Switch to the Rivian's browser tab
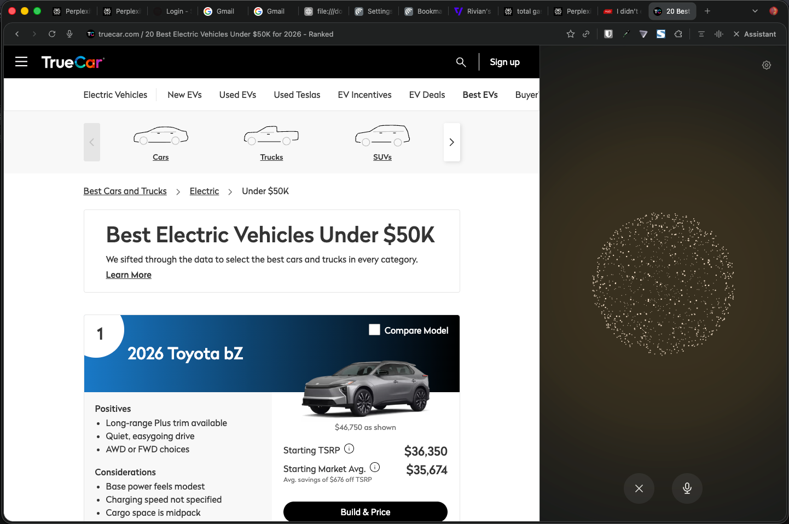The image size is (789, 524). coord(473,11)
